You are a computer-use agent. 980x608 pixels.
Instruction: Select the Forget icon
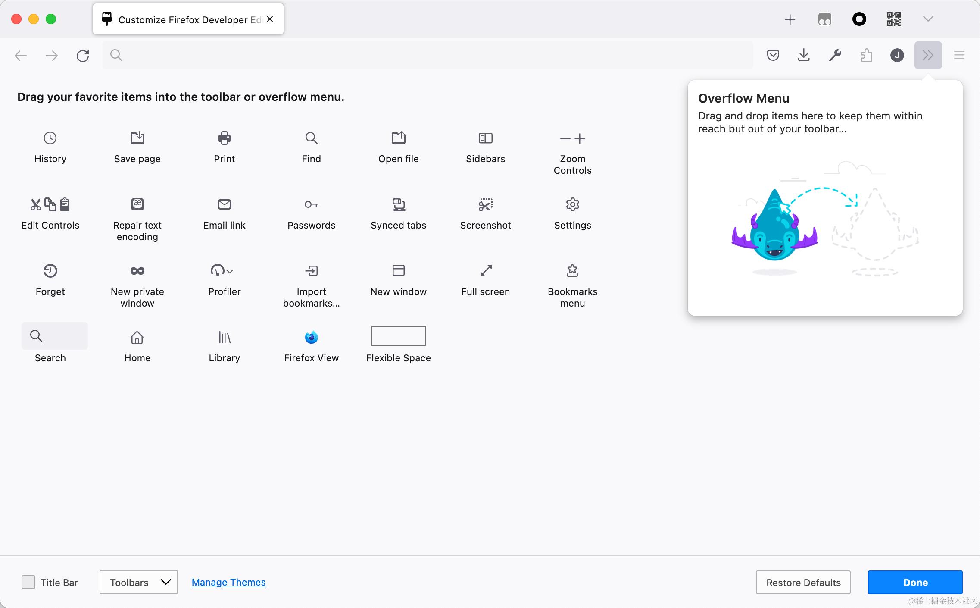pos(50,270)
